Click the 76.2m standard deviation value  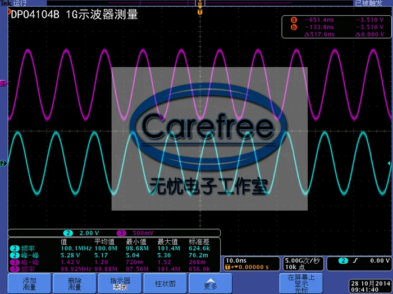click(x=198, y=255)
